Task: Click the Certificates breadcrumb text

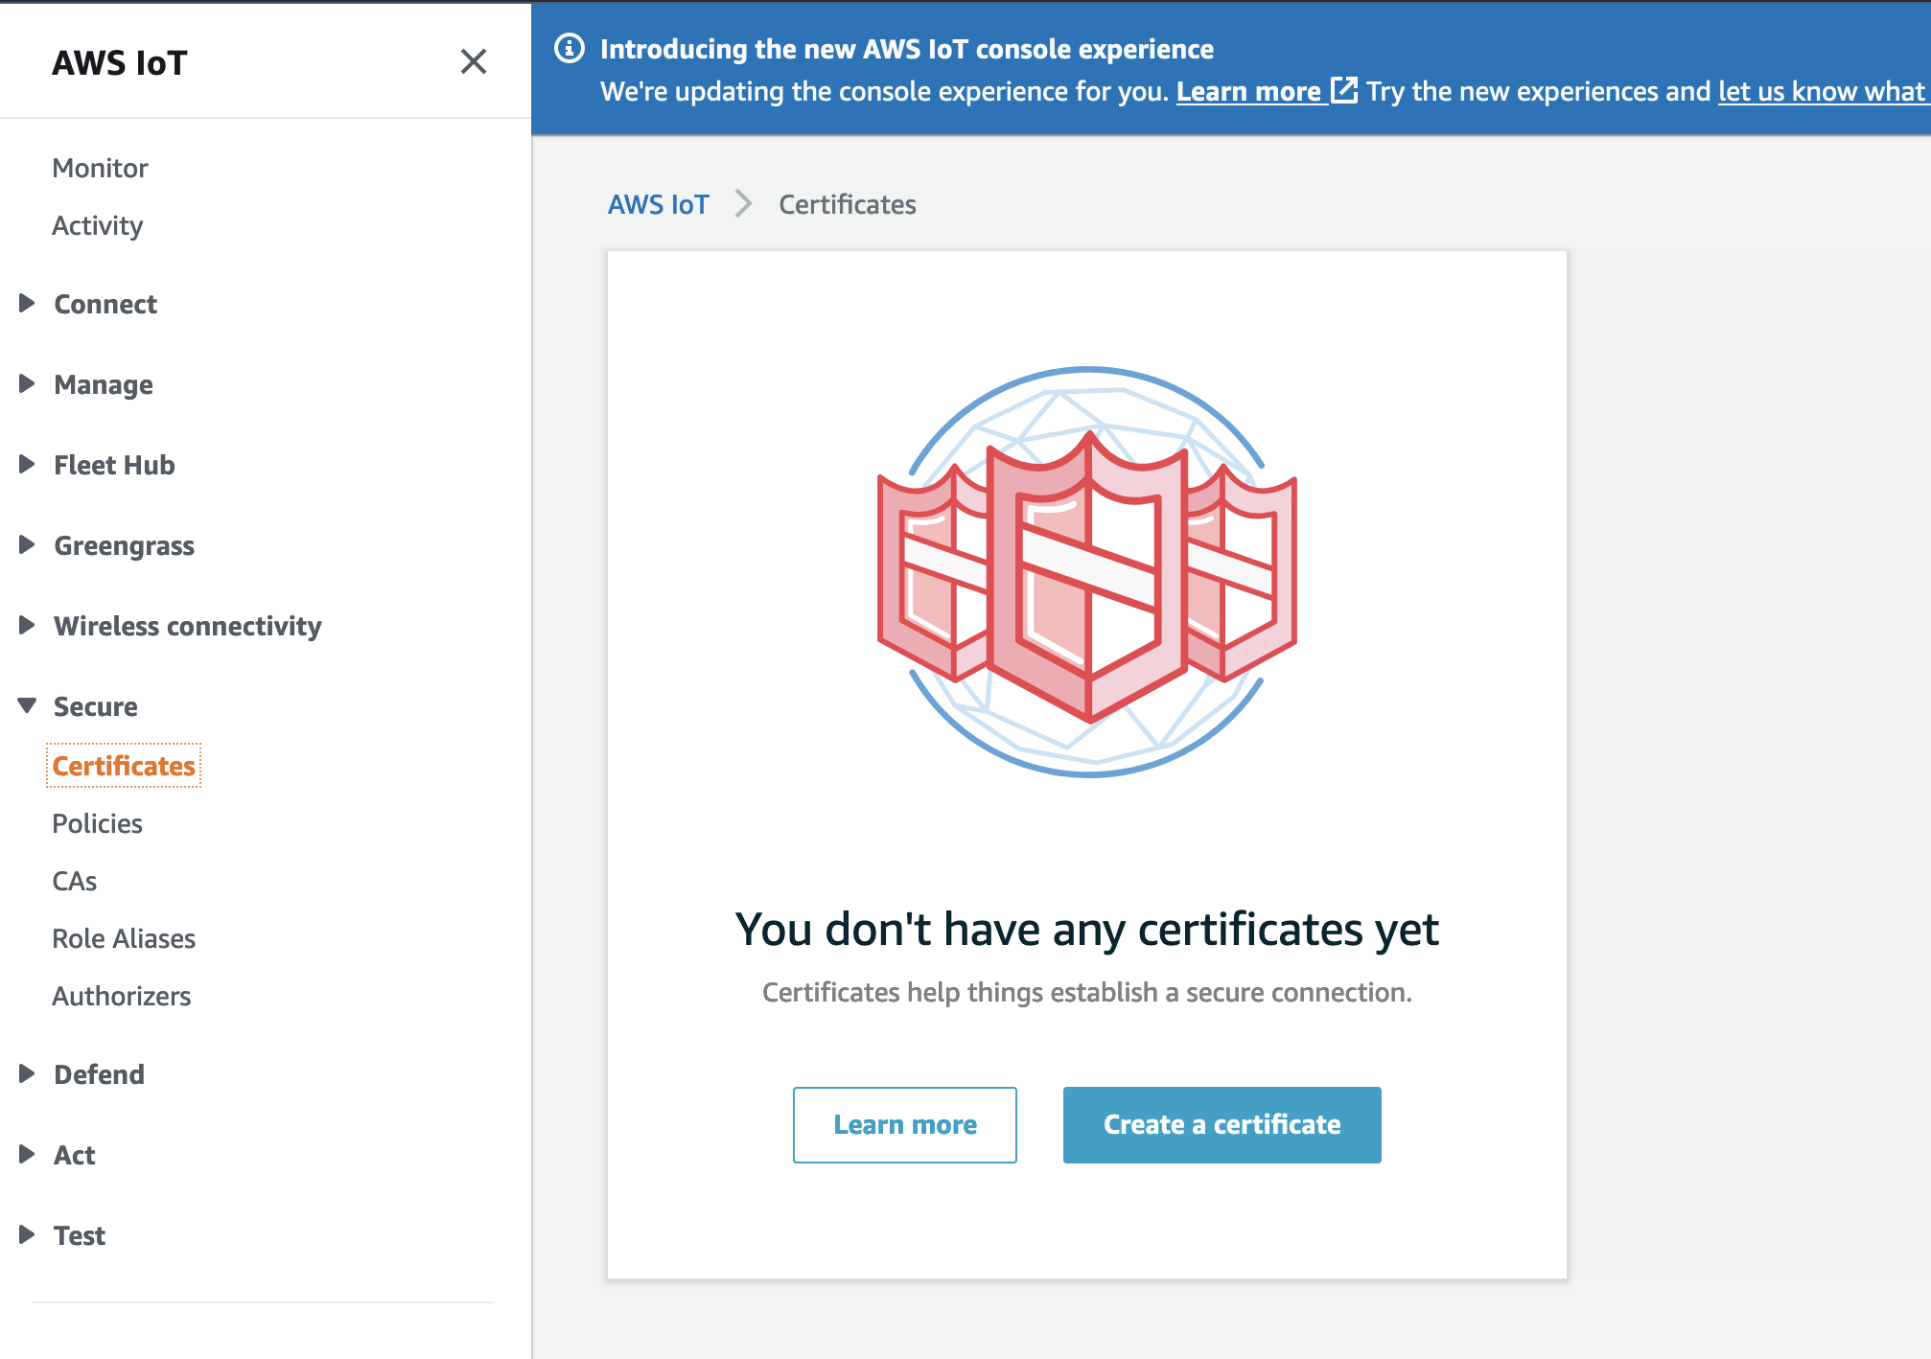Action: (x=847, y=204)
